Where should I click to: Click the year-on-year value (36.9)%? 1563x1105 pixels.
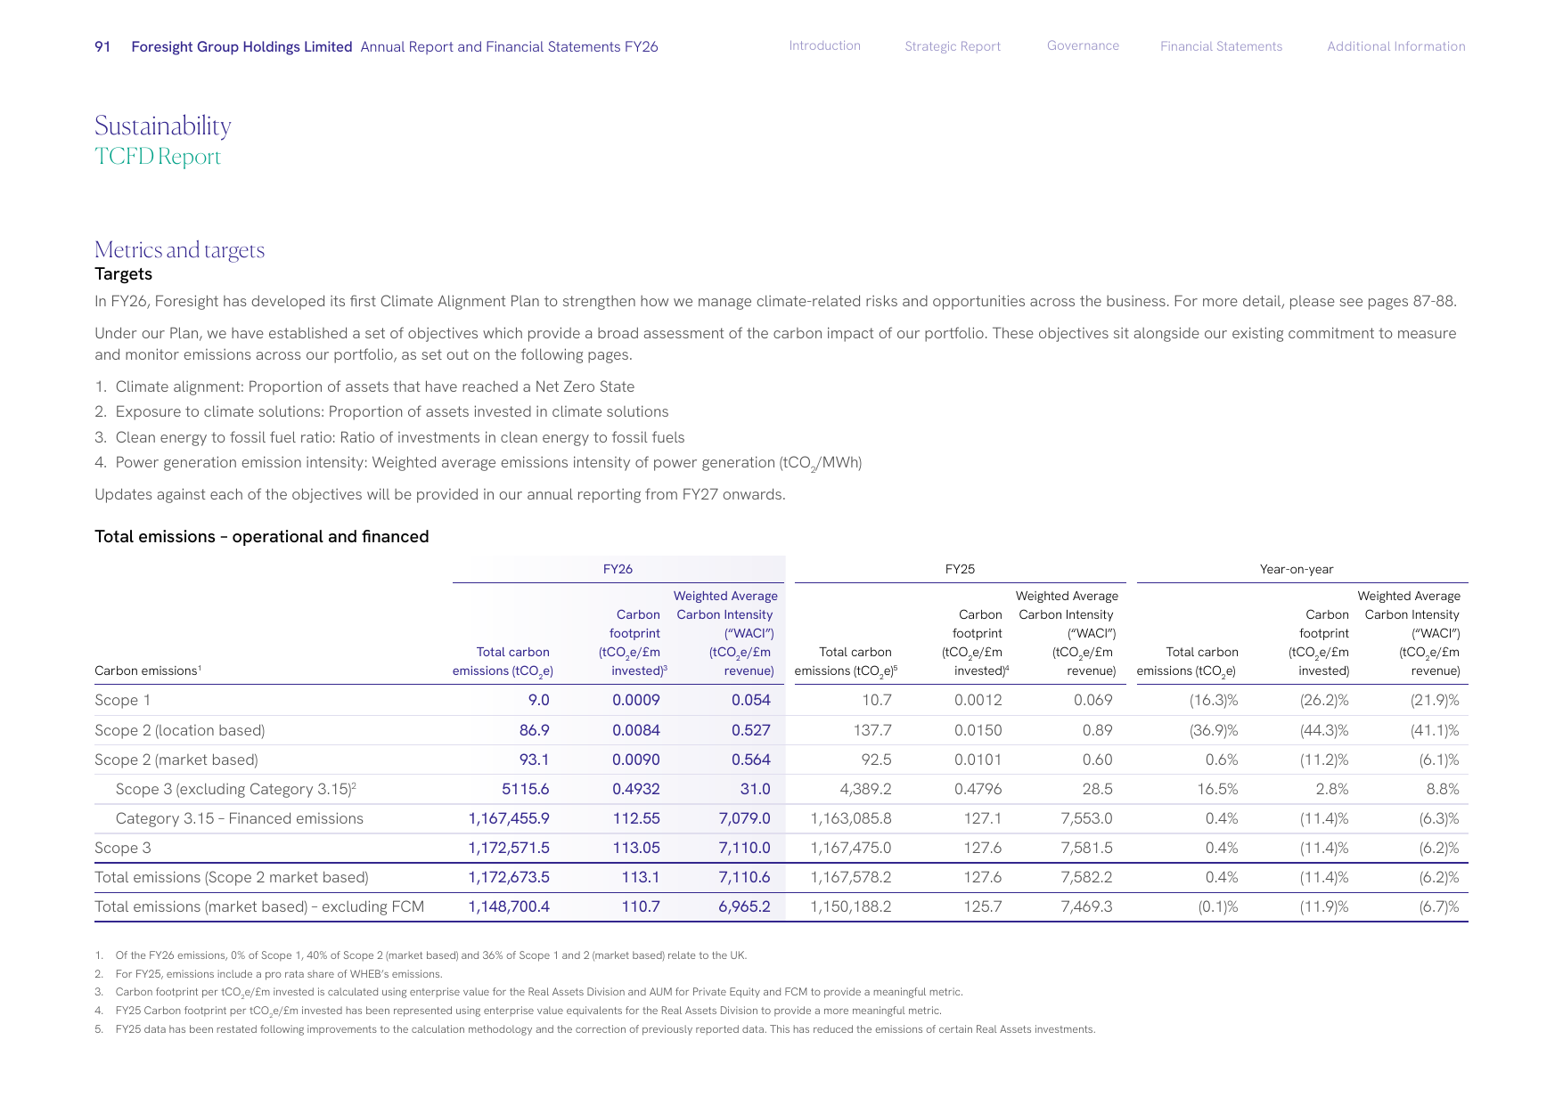tap(1214, 730)
